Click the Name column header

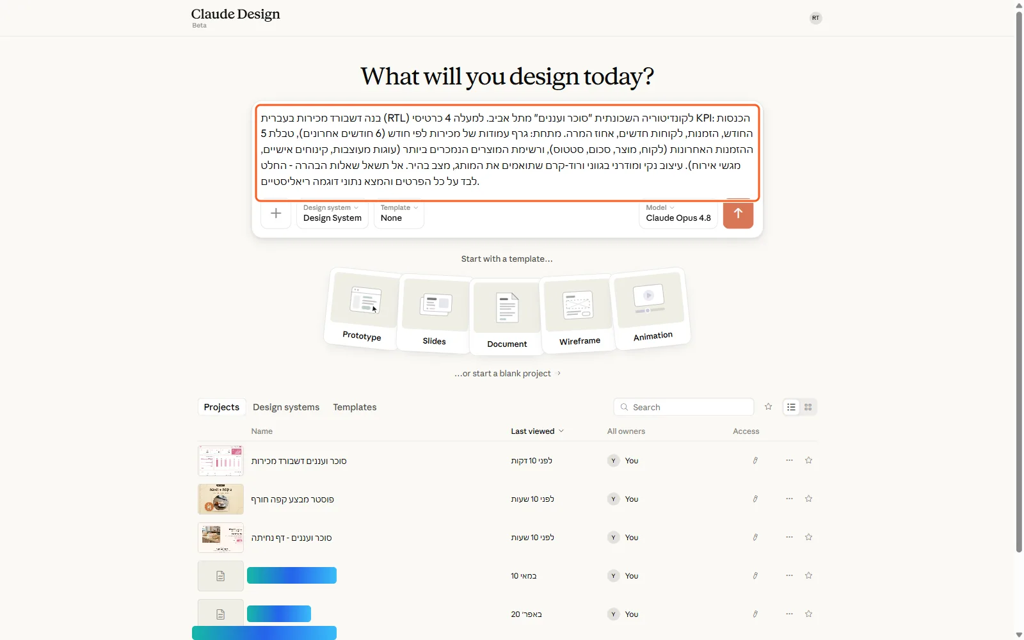click(x=262, y=431)
